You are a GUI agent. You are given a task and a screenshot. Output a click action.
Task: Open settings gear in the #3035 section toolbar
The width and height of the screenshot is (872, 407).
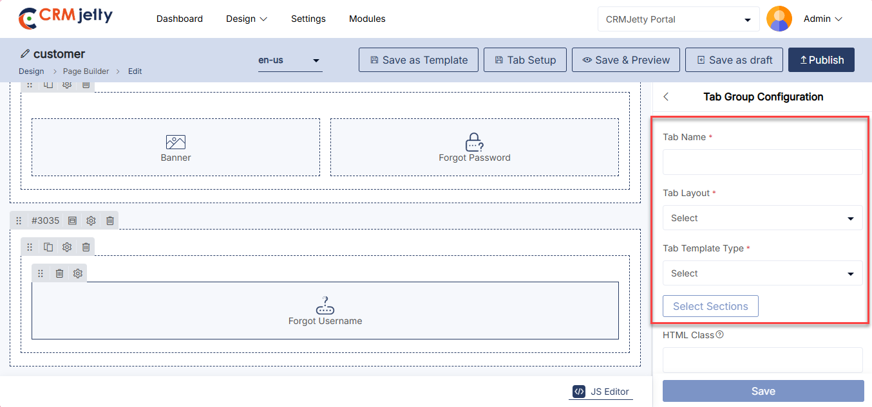91,221
